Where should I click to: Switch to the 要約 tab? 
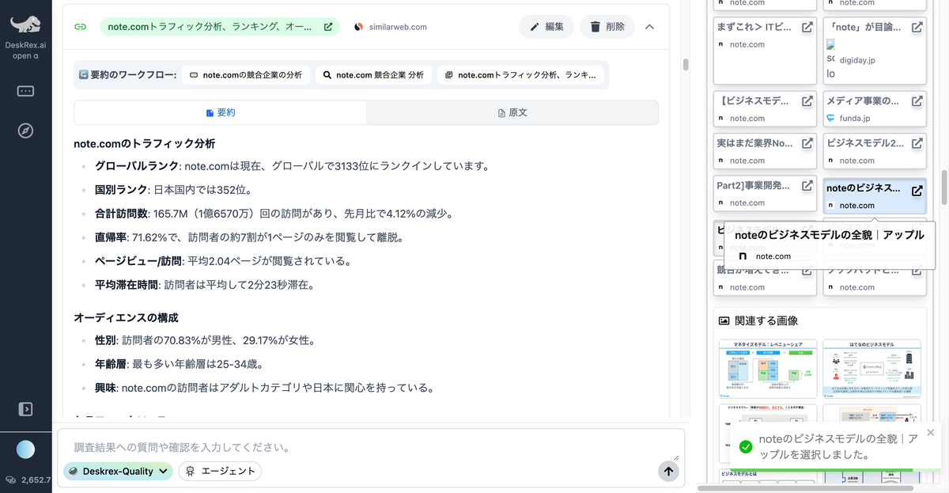(x=220, y=112)
